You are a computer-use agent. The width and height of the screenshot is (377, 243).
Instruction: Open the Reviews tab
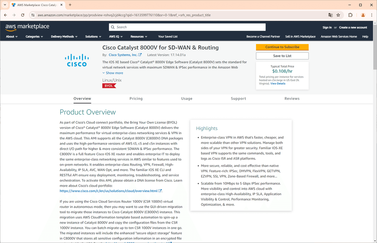pyautogui.click(x=292, y=98)
